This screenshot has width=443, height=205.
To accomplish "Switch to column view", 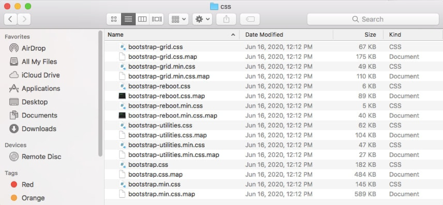I will 142,19.
